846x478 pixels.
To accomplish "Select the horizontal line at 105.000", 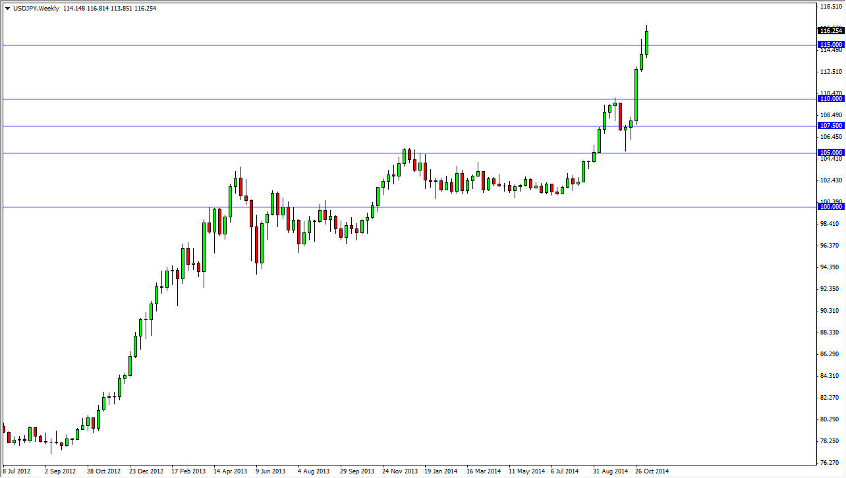I will click(x=409, y=153).
